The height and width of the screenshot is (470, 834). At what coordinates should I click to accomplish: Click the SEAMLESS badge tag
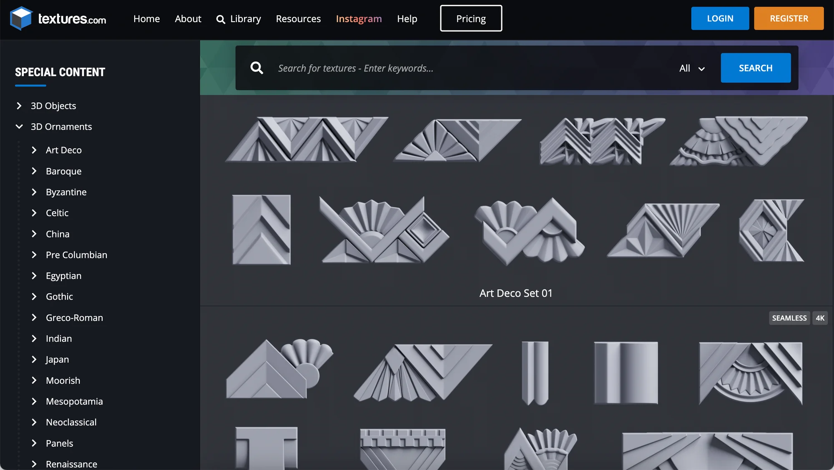789,318
